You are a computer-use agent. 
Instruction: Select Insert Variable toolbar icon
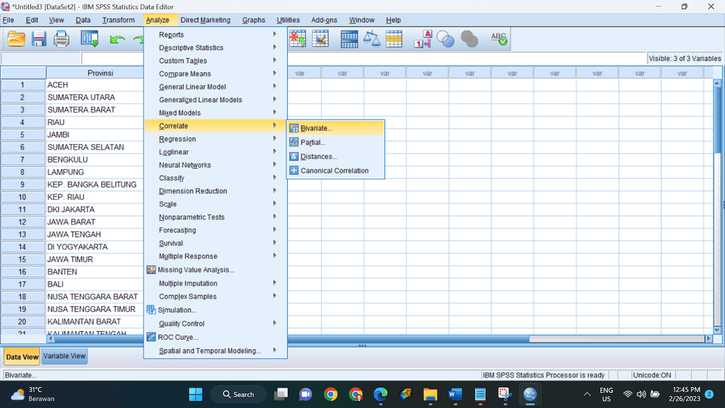click(x=320, y=39)
